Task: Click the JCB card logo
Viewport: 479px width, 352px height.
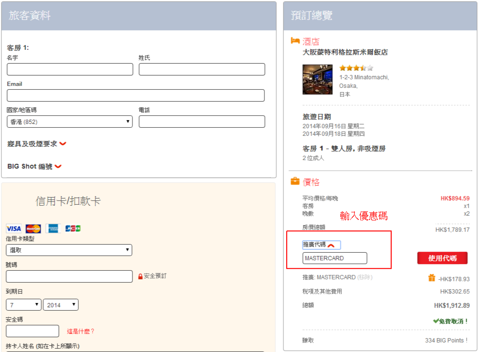Action: tap(73, 228)
